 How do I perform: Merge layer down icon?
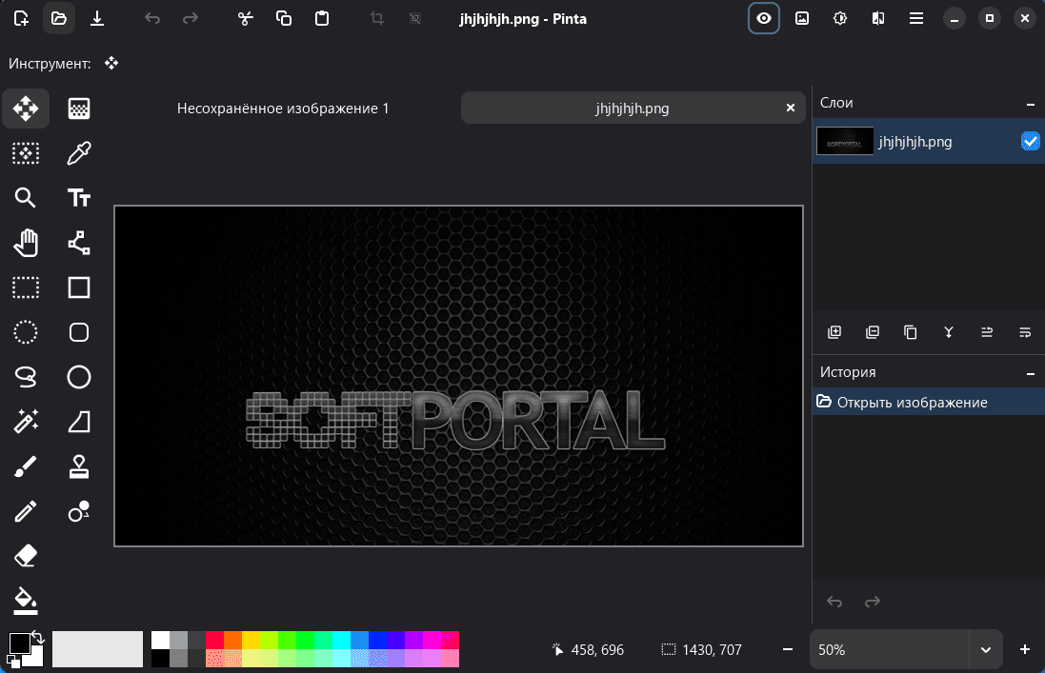click(x=949, y=332)
